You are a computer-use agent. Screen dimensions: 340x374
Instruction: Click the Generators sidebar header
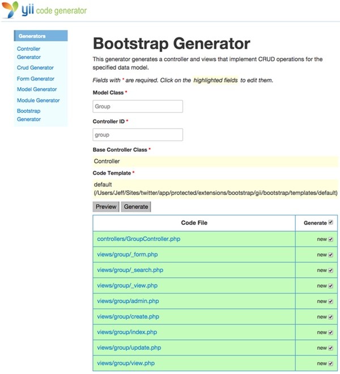coord(41,36)
